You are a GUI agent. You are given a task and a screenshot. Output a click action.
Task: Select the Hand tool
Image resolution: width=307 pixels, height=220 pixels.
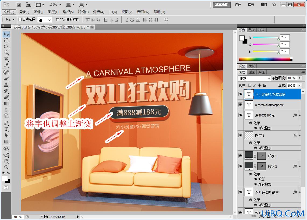6,161
